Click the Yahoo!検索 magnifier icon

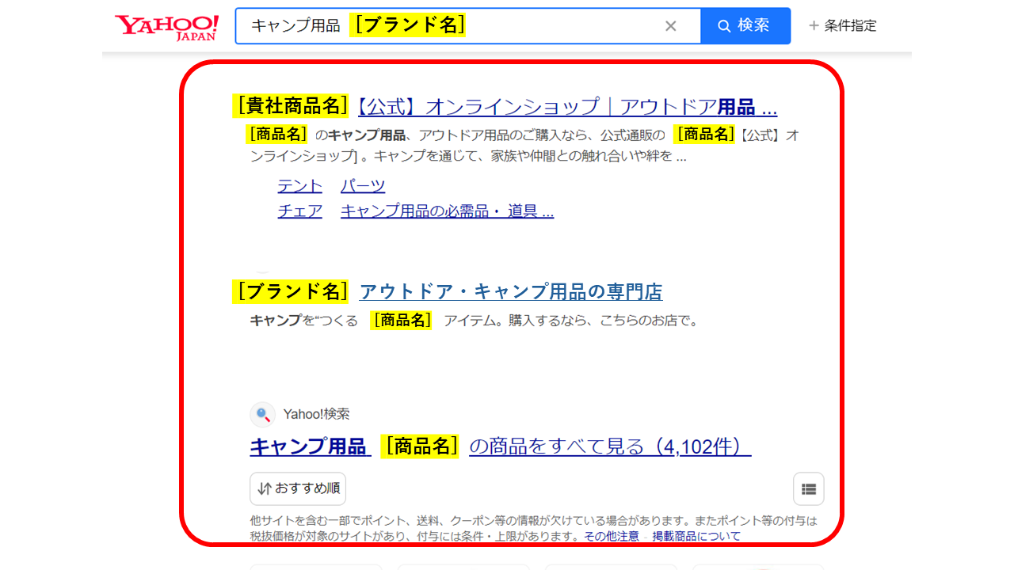click(x=262, y=414)
